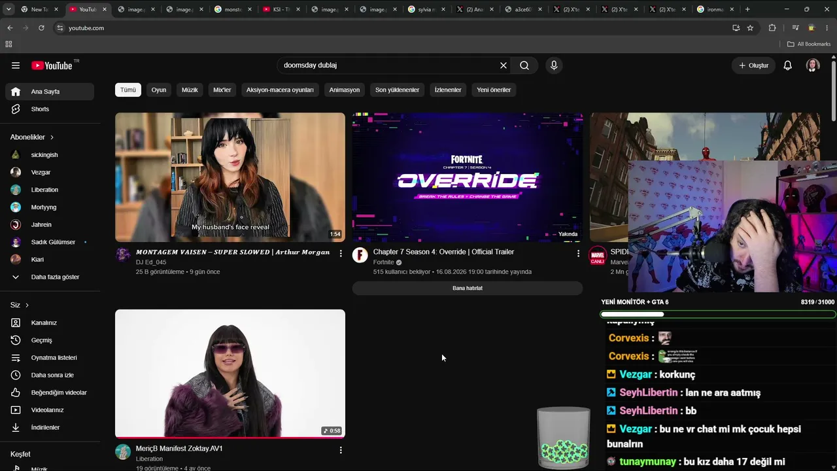The height and width of the screenshot is (471, 837).
Task: Expand subscriptions with Daha fazla göster
Action: tap(50, 277)
